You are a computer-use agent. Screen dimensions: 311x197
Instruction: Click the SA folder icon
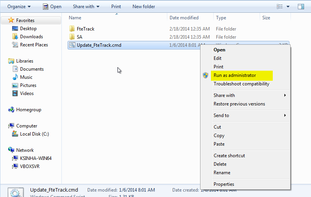tap(72, 37)
